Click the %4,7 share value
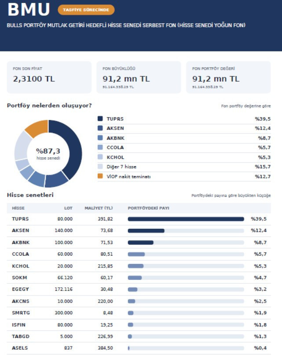This screenshot has width=282, height=361. tap(260, 278)
